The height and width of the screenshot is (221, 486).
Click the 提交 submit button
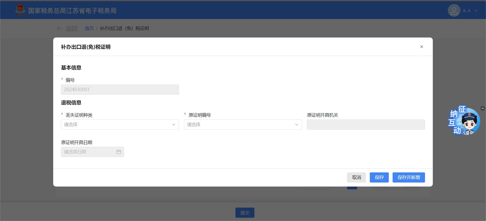pyautogui.click(x=245, y=213)
